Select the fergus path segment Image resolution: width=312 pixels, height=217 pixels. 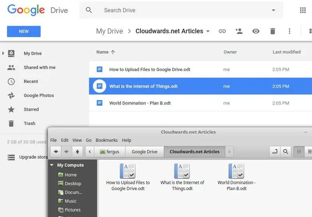pyautogui.click(x=110, y=152)
